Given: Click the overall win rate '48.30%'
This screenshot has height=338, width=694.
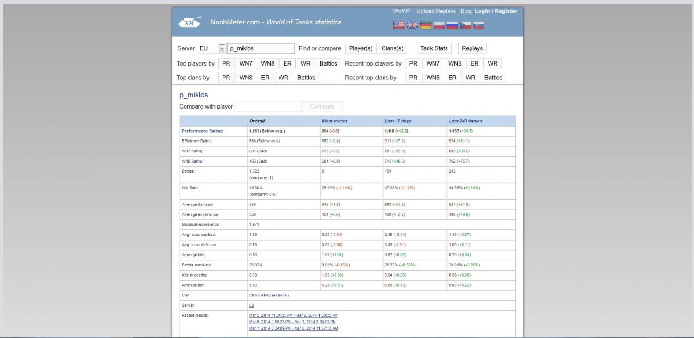Looking at the screenshot, I should [256, 188].
